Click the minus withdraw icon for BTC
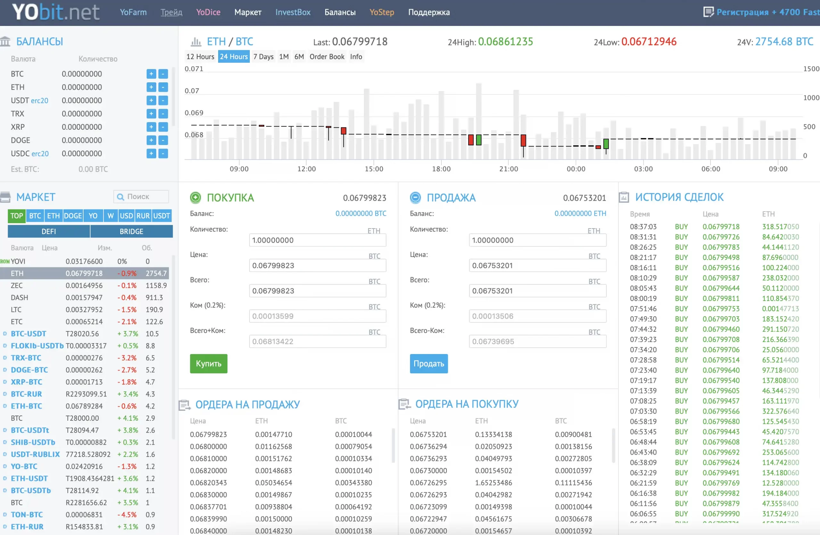Screen dimensions: 820x535 point(163,74)
